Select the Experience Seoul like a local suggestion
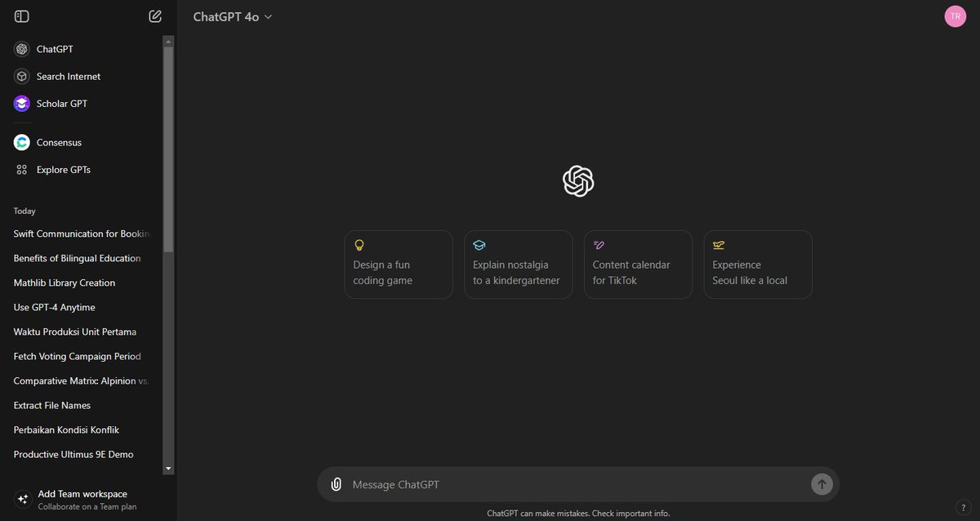This screenshot has height=521, width=980. 758,265
